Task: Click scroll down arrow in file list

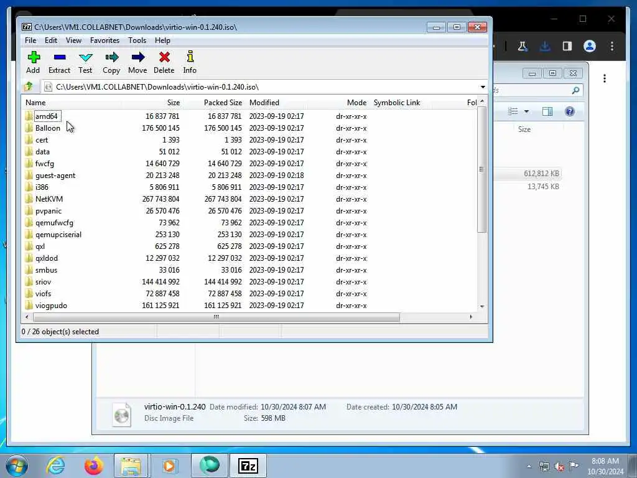Action: 482,307
